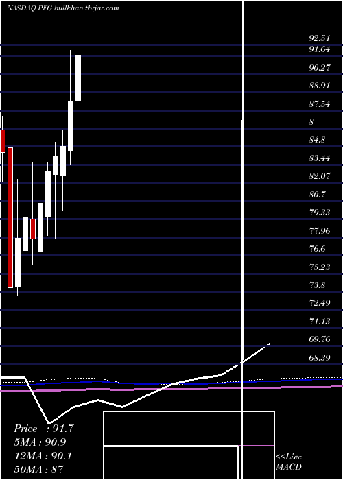Click the Price : 91.7 readout
Image resolution: width=343 pixels, height=480 pixels.
click(x=44, y=429)
